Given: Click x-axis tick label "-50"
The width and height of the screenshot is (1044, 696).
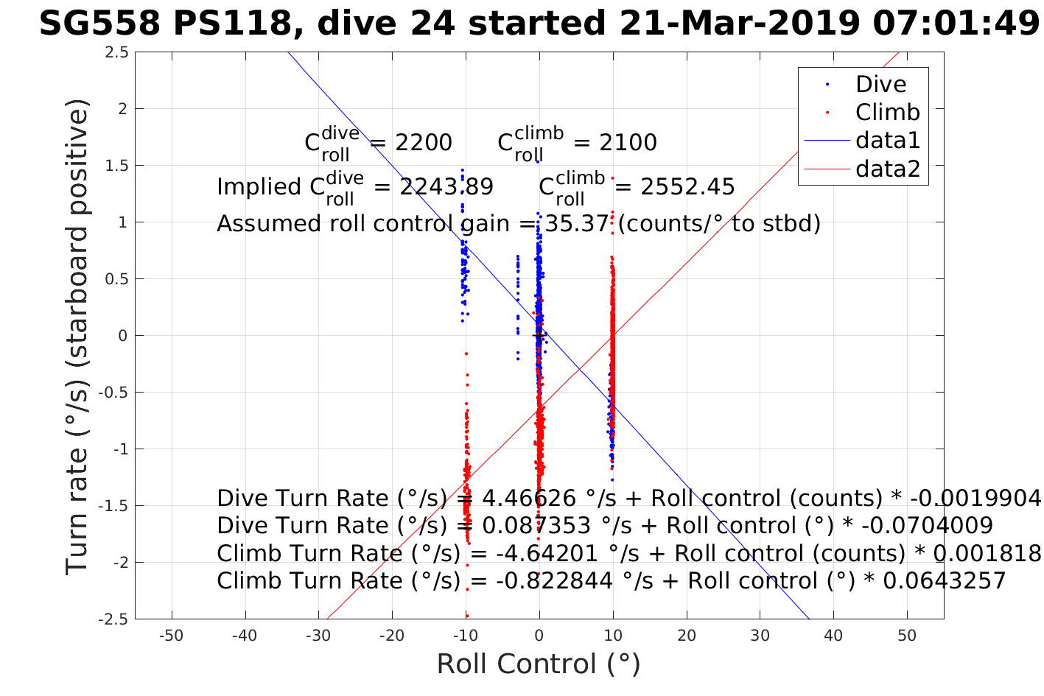Looking at the screenshot, I should coord(172,636).
